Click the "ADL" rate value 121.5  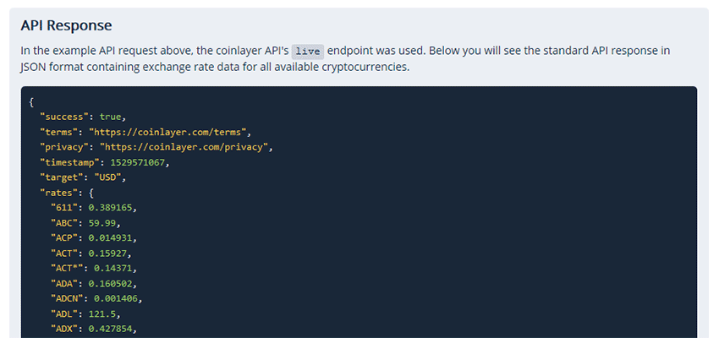pos(102,313)
